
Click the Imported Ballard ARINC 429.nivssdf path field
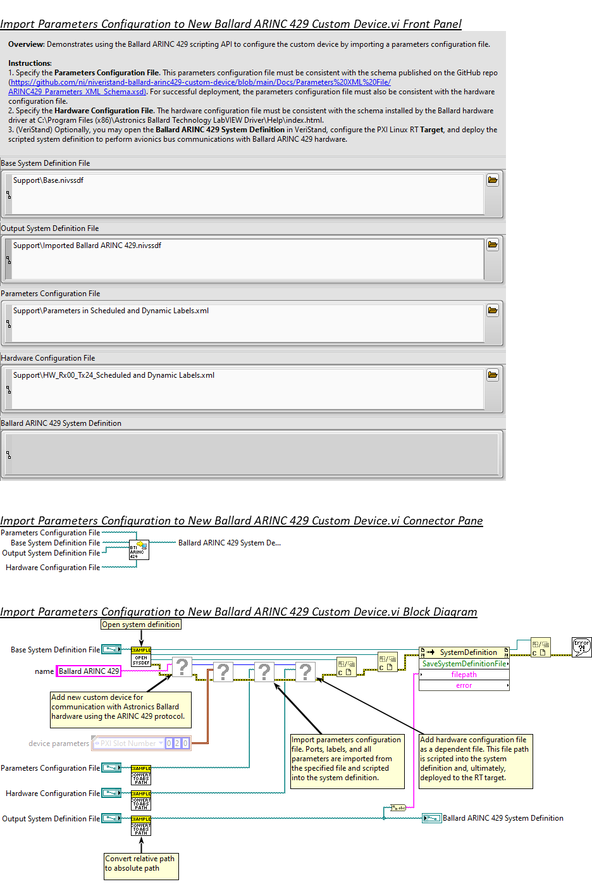click(x=248, y=258)
